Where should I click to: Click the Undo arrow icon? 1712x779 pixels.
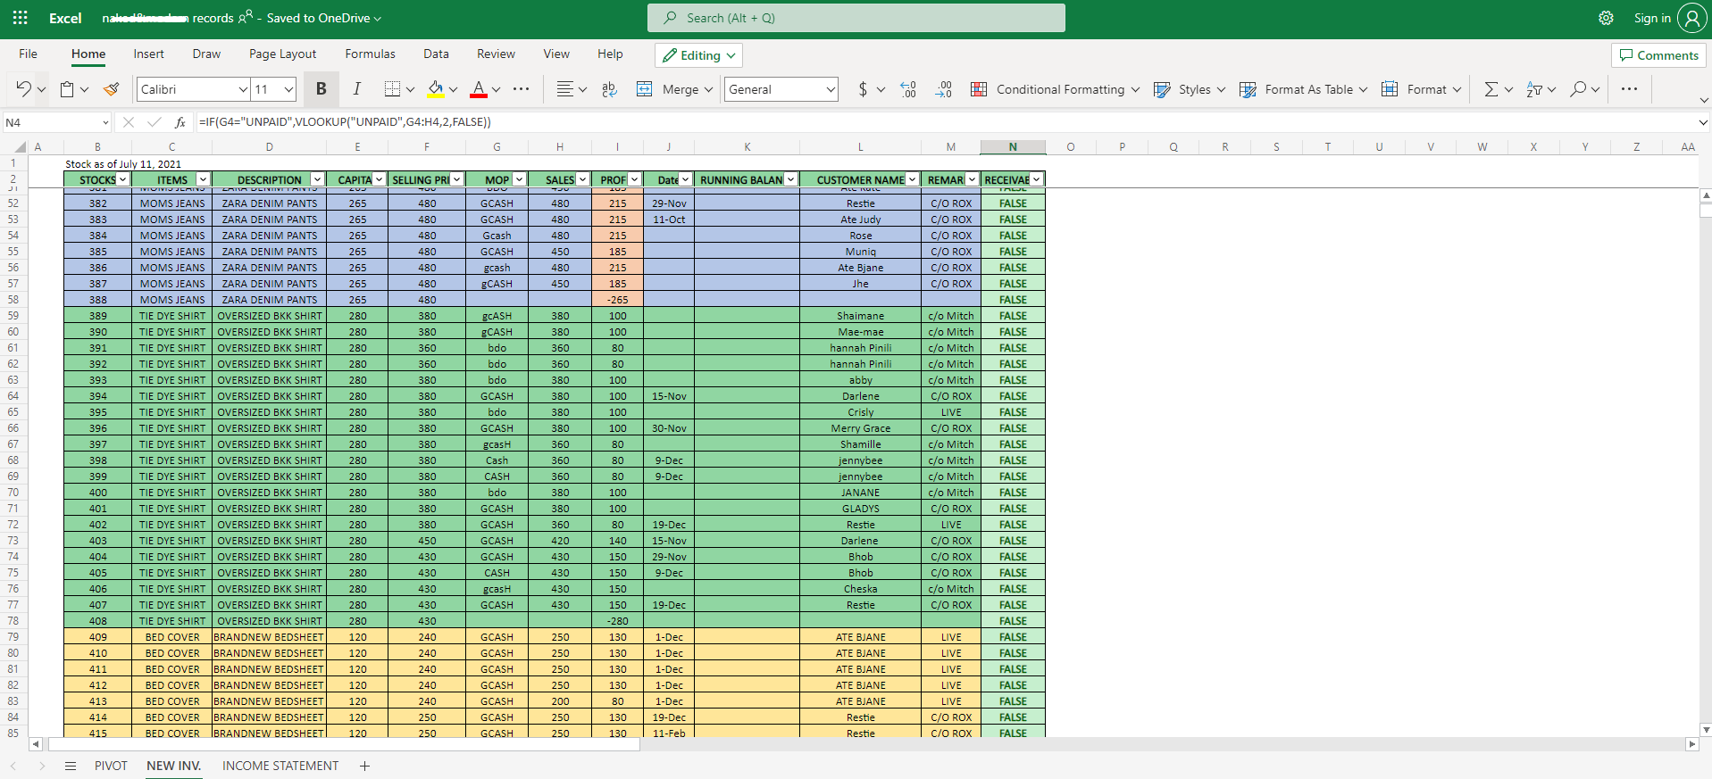coord(24,89)
